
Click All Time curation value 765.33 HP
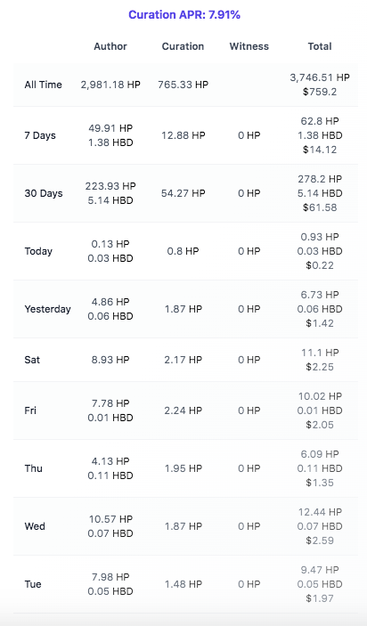(x=183, y=85)
